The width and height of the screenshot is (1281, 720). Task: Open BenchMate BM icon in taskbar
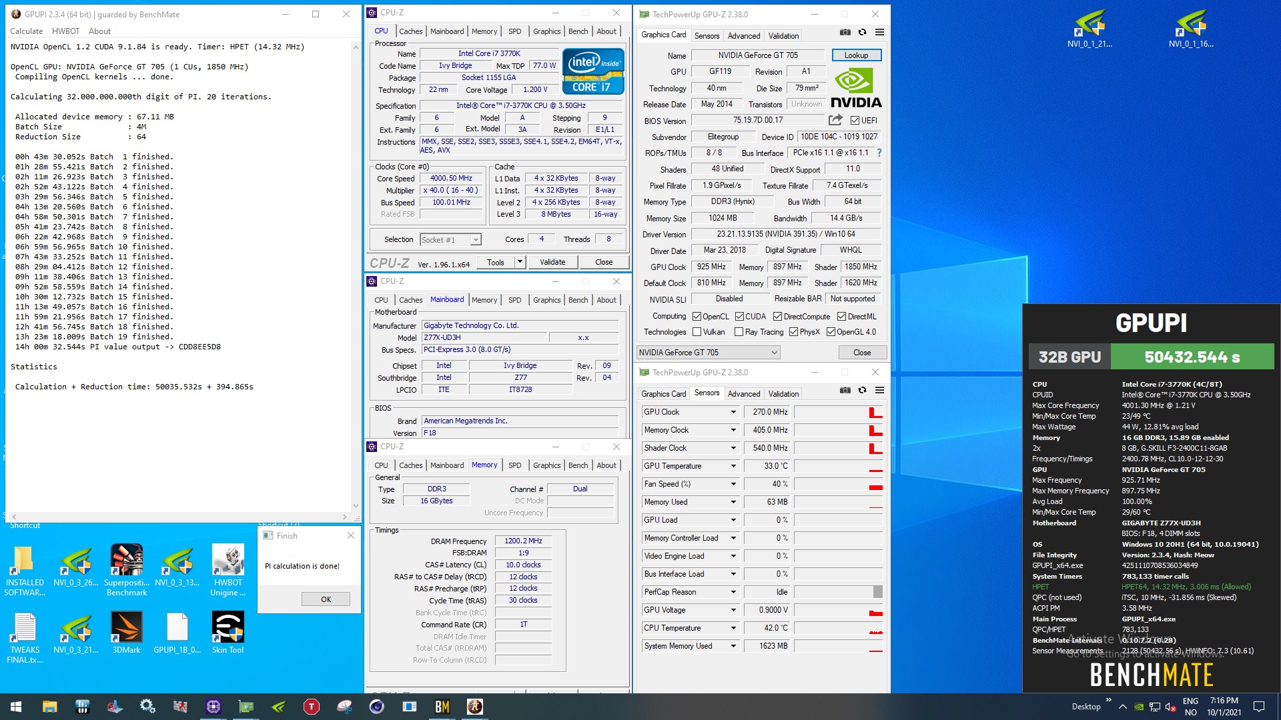click(442, 707)
